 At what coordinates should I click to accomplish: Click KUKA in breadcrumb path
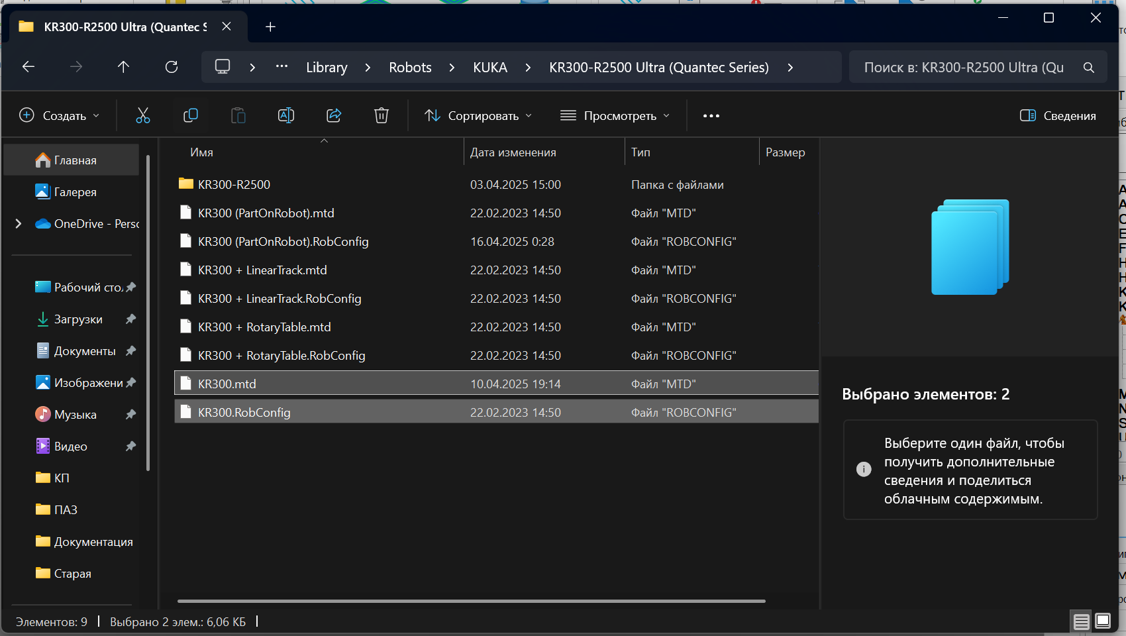tap(490, 68)
